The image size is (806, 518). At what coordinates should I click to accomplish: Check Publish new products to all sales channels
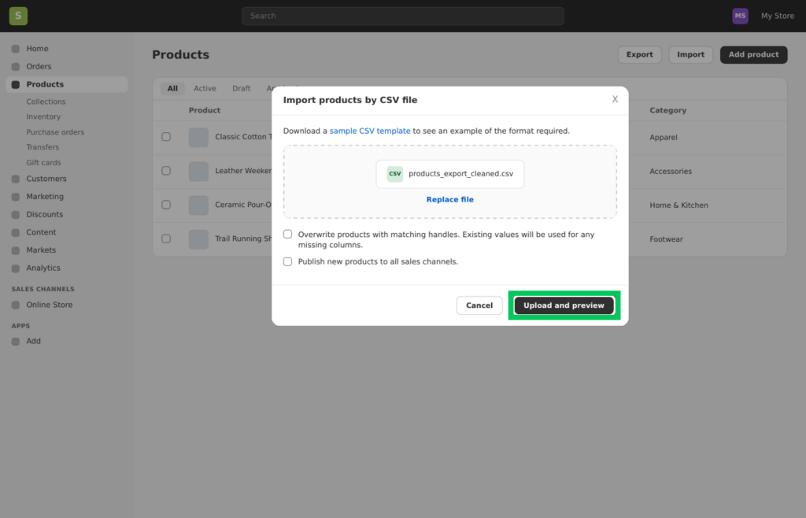click(287, 261)
